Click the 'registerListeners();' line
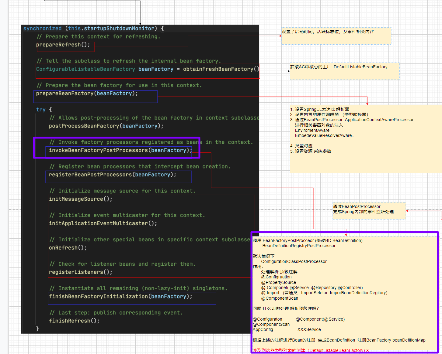This screenshot has height=354, width=442. [81, 272]
